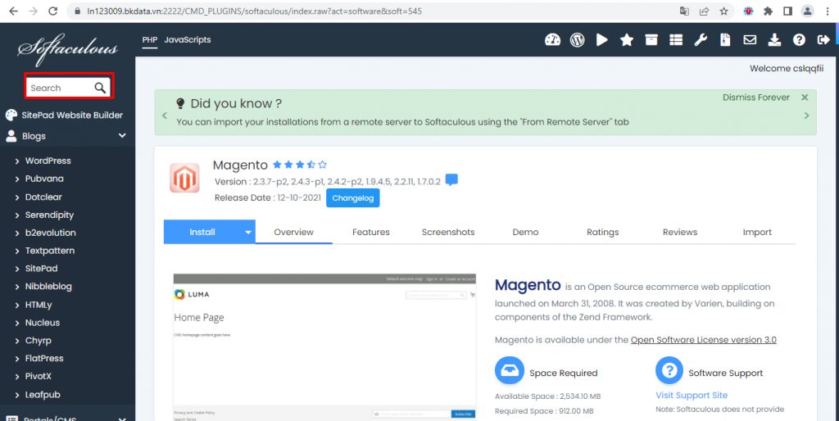839x421 pixels.
Task: Toggle Chrome side panel icon
Action: pos(787,11)
